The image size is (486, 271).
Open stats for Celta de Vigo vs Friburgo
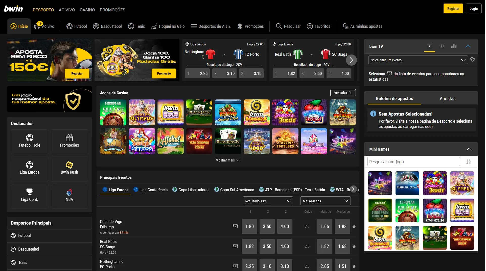[x=235, y=226]
